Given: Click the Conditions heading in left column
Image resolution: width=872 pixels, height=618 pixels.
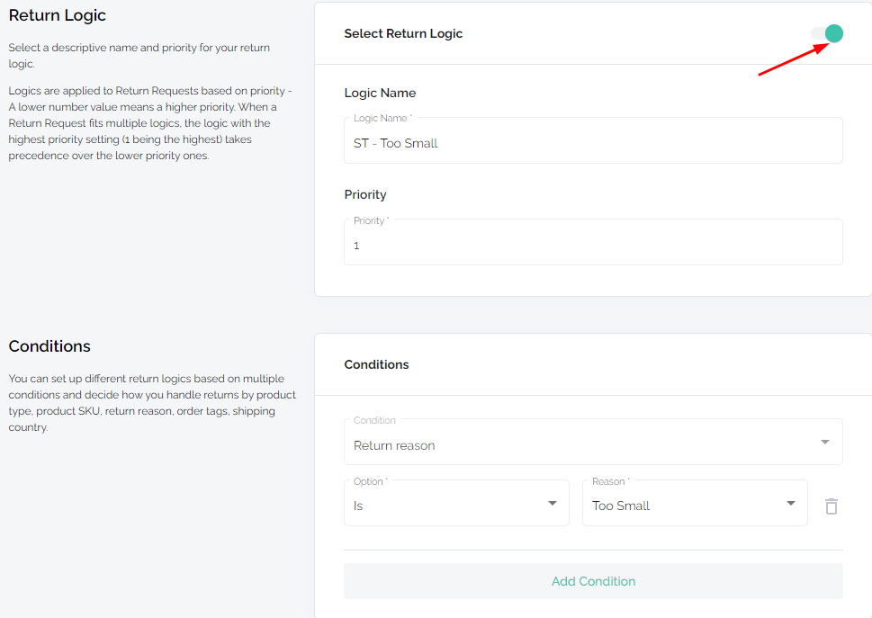Looking at the screenshot, I should click(49, 346).
